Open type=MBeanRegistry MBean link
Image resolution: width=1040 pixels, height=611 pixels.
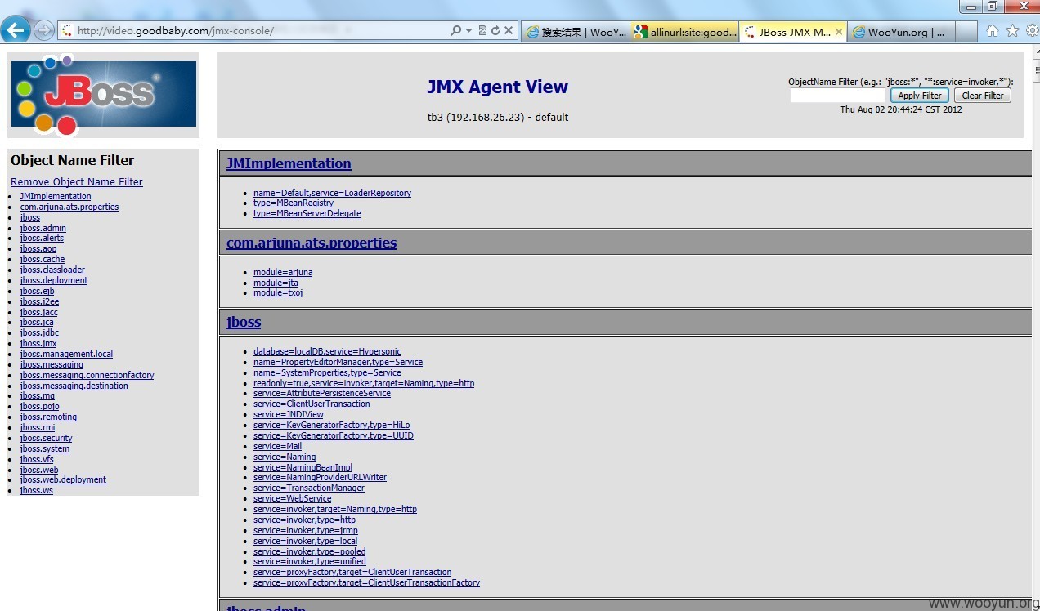coord(294,203)
